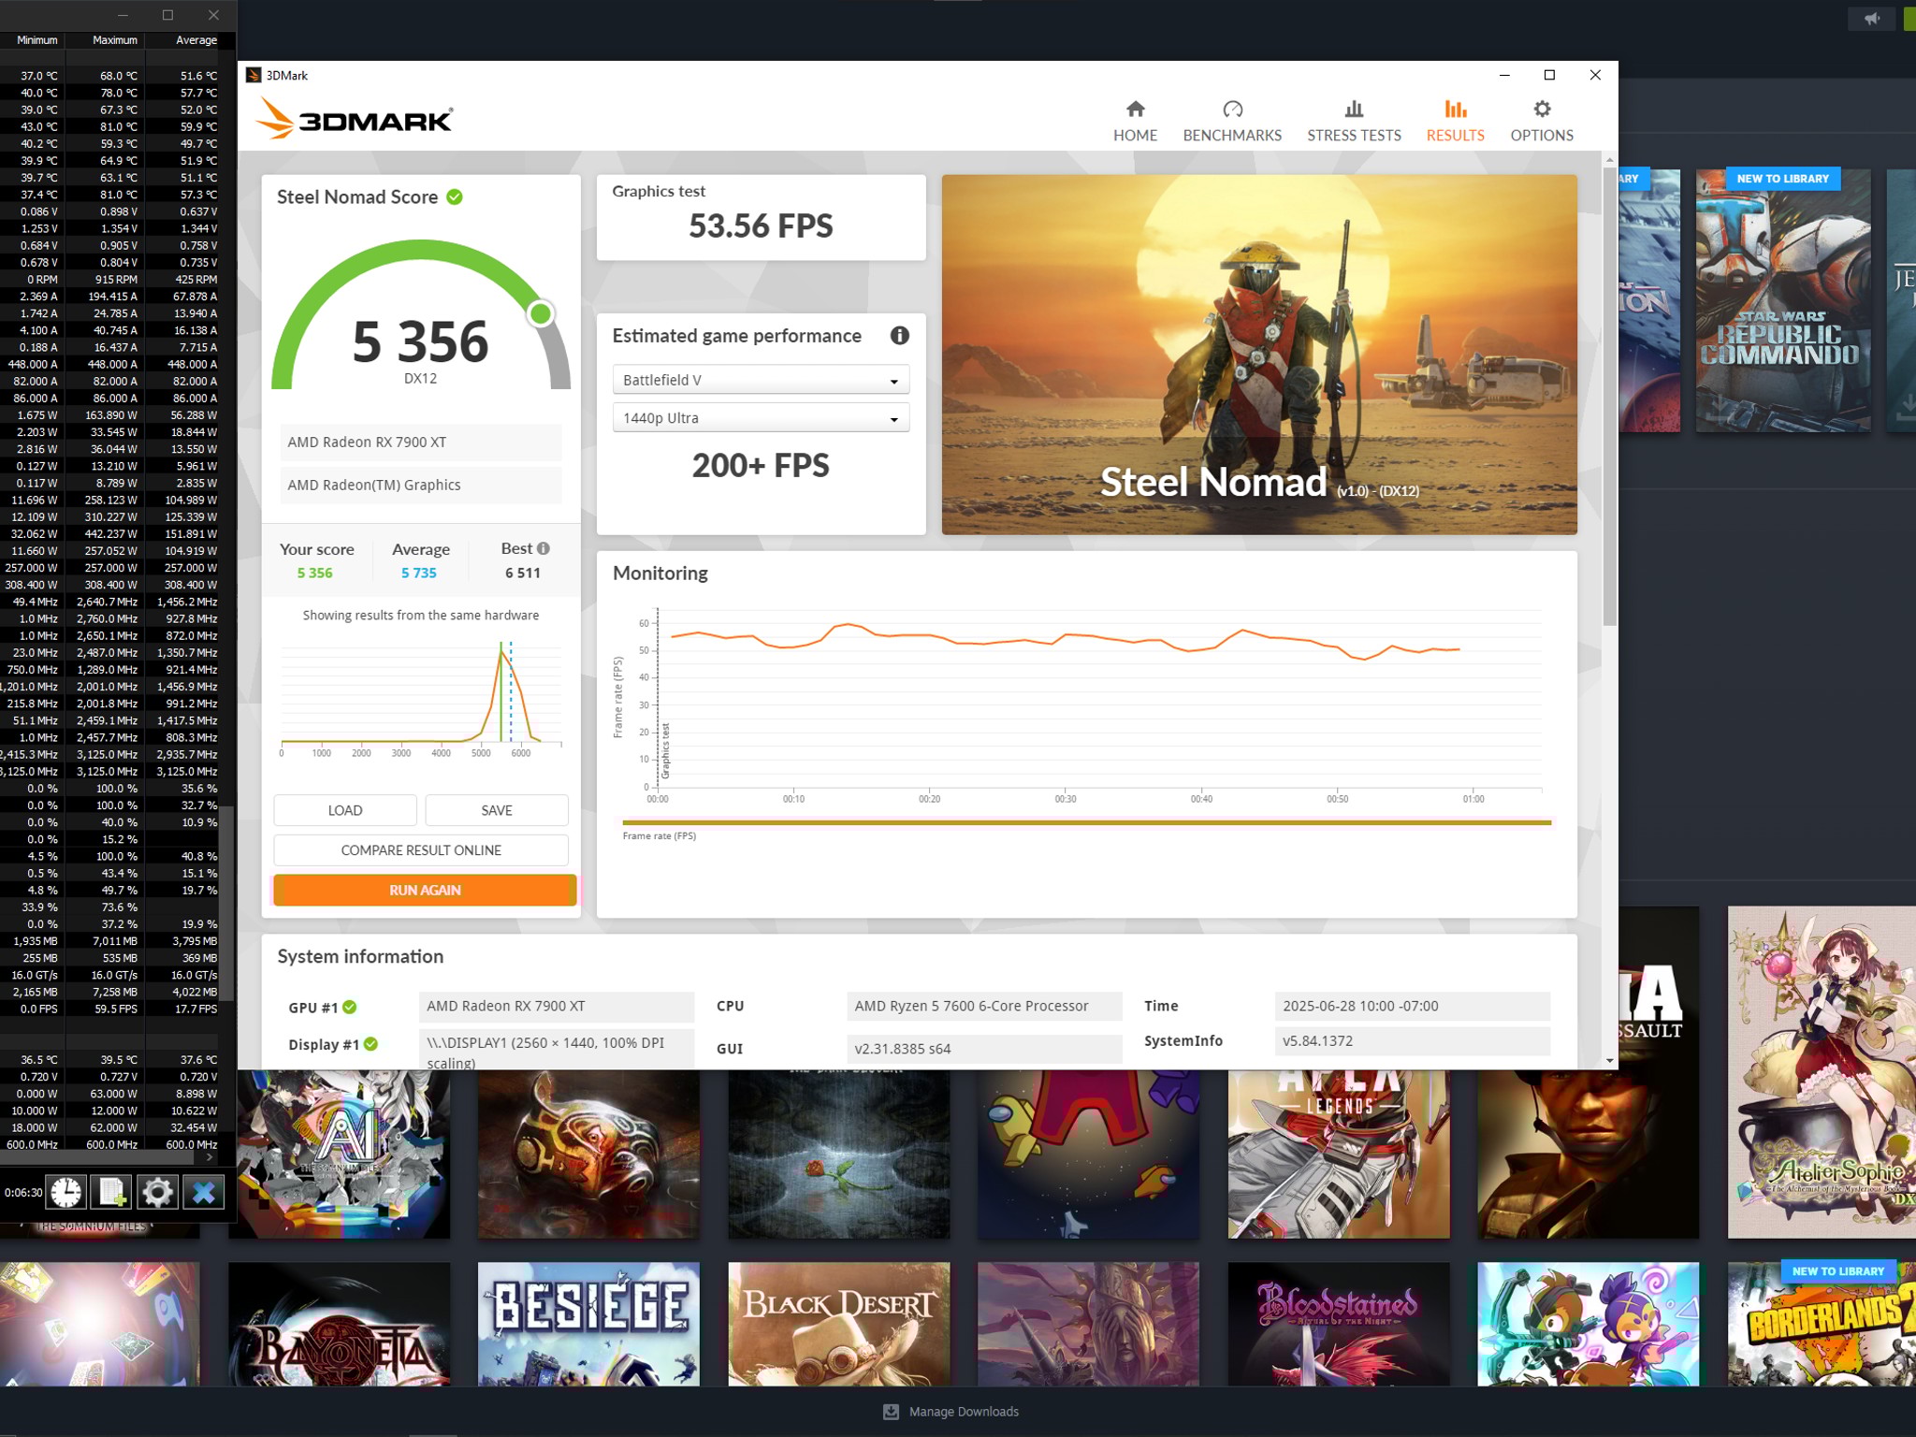1916x1437 pixels.
Task: Open the 1440p Ultra resolution dropdown
Action: point(761,418)
